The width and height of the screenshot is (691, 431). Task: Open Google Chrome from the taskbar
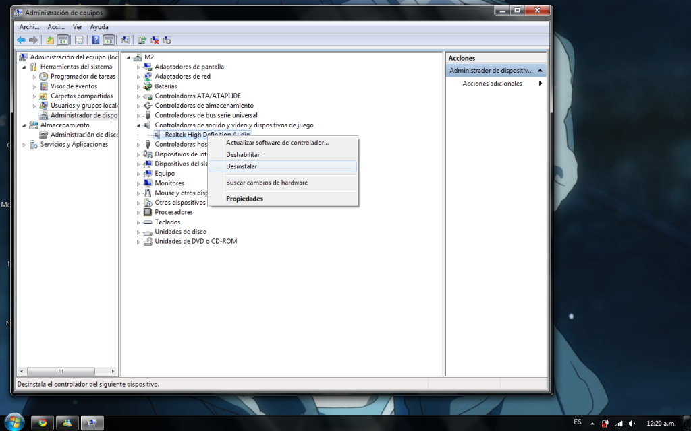(x=43, y=423)
